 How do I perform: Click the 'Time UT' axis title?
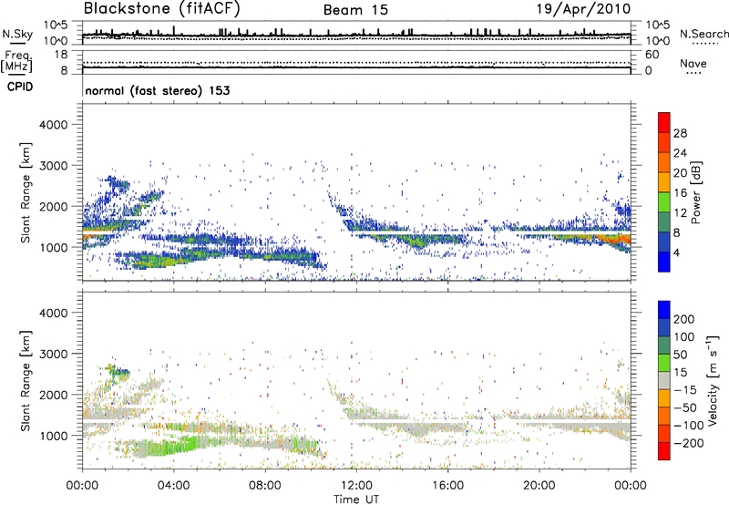tap(356, 500)
